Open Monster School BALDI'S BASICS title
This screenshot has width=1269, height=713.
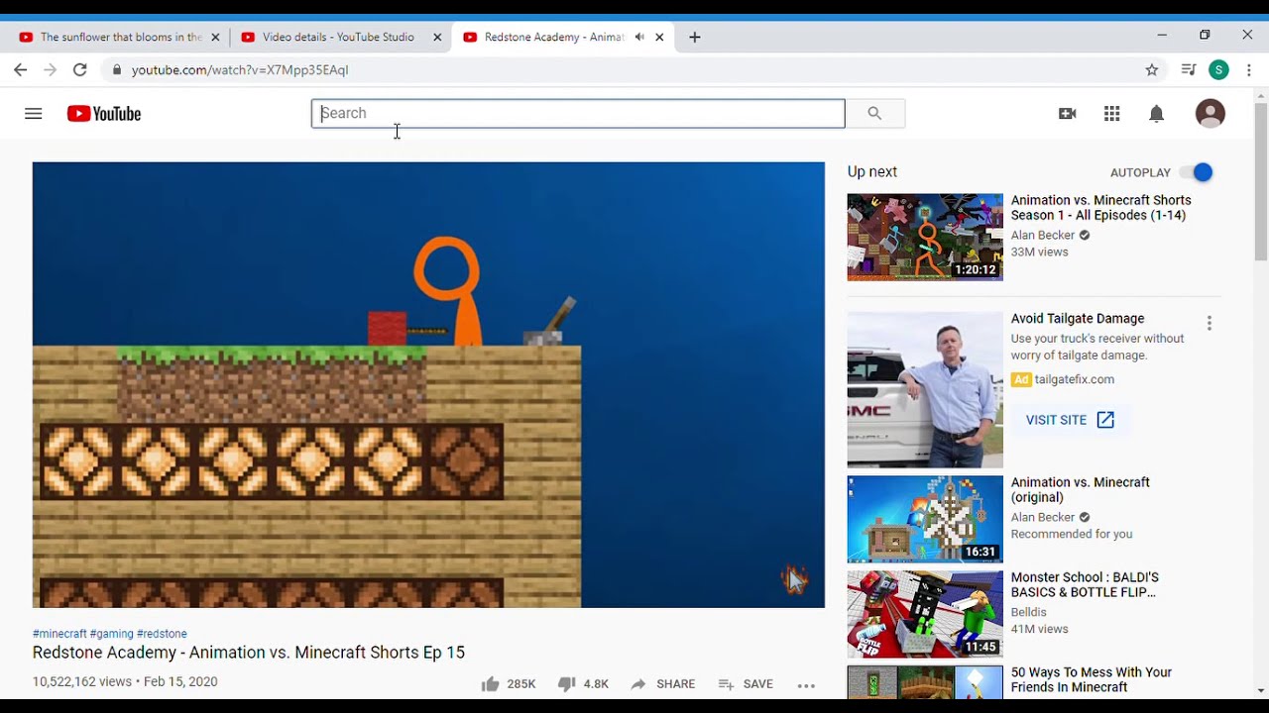[1085, 585]
